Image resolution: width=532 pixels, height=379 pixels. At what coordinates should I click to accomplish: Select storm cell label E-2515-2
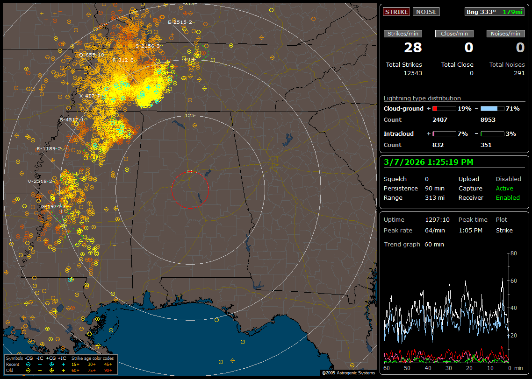181,22
